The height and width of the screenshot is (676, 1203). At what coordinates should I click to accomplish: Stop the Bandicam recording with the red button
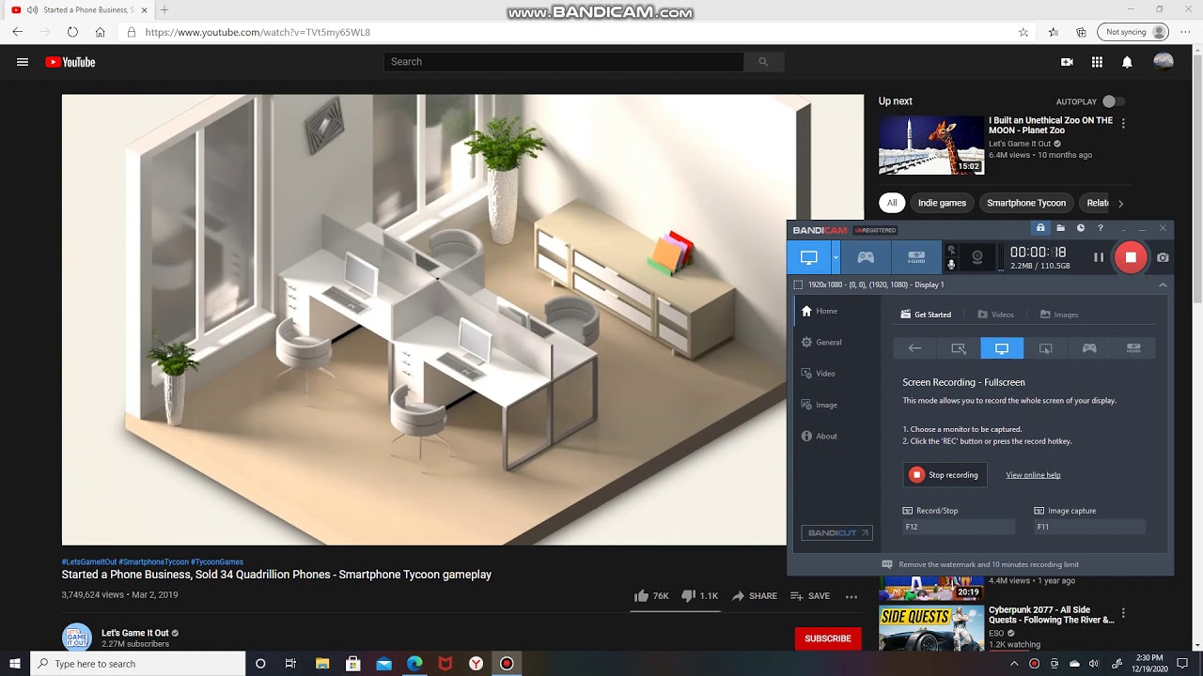click(1131, 257)
